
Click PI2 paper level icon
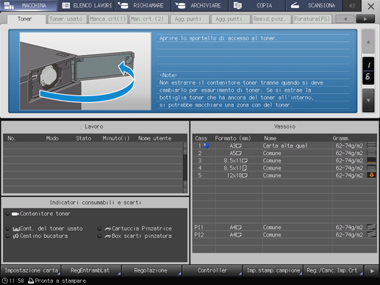[x=371, y=234]
